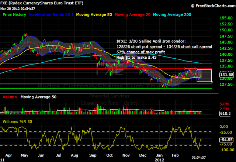This screenshot has width=236, height=162.
Task: Click the Apr month label on time axis
Action: click(8, 155)
